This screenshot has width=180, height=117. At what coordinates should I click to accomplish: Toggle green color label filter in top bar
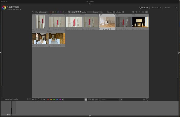click(x=56, y=12)
